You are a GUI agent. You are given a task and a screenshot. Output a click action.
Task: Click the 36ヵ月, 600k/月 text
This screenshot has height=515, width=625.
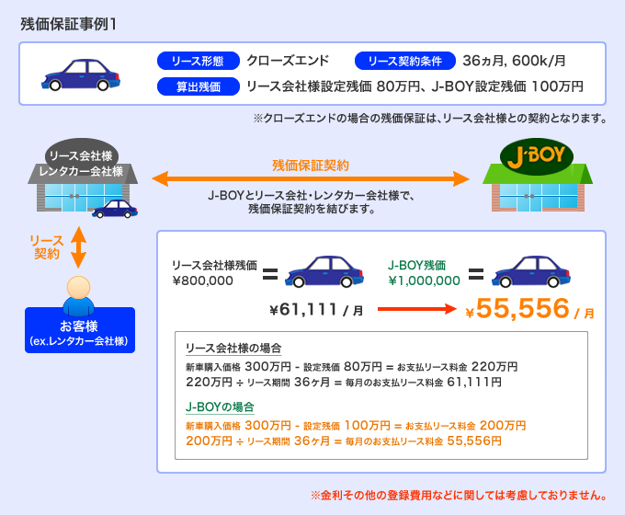click(514, 61)
